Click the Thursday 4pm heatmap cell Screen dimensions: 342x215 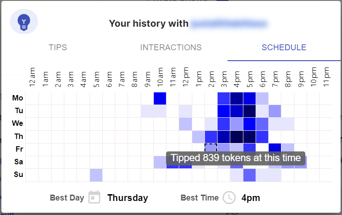point(237,136)
